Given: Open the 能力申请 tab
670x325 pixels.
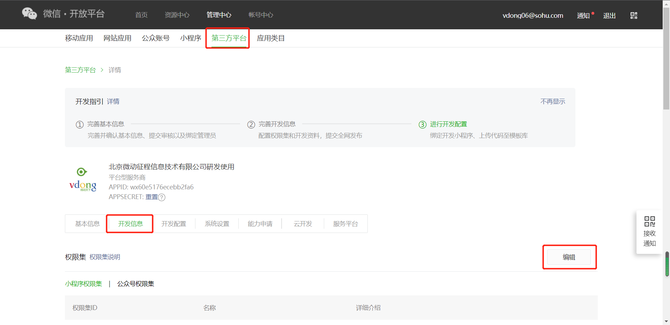Looking at the screenshot, I should pos(260,224).
